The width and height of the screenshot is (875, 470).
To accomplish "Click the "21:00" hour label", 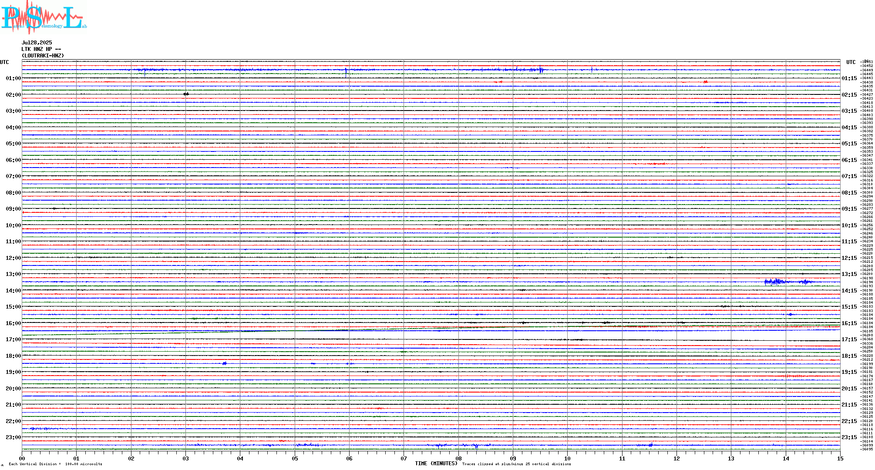I will (13, 405).
